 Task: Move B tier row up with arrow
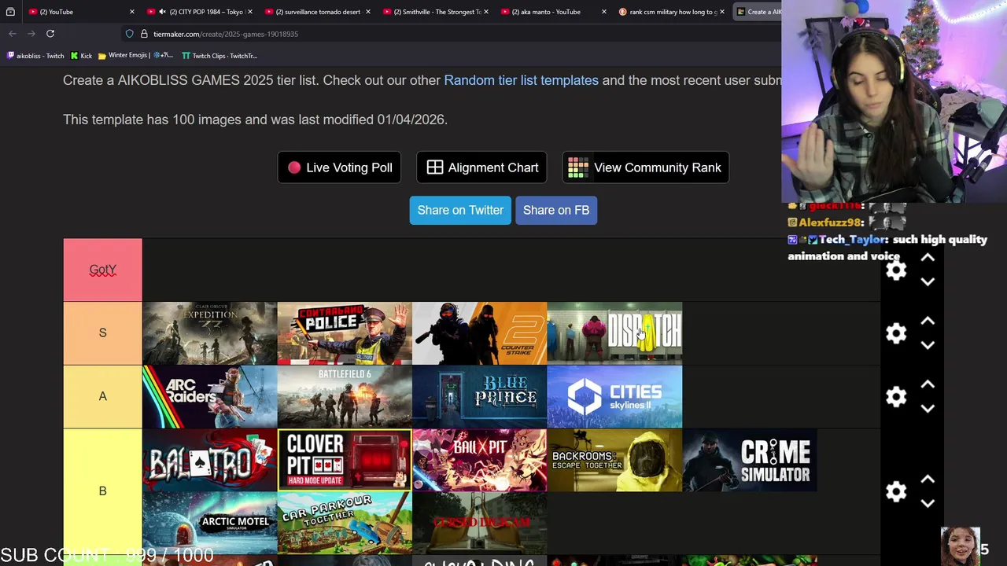point(928,480)
